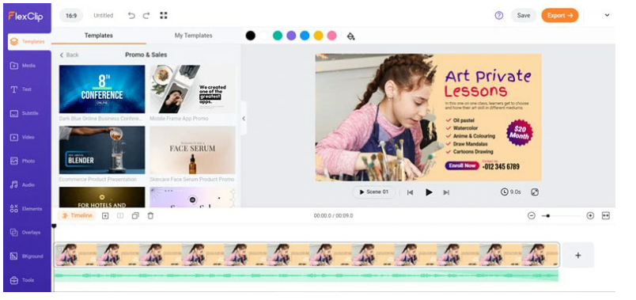Duplicate the selected scene

(x=135, y=216)
